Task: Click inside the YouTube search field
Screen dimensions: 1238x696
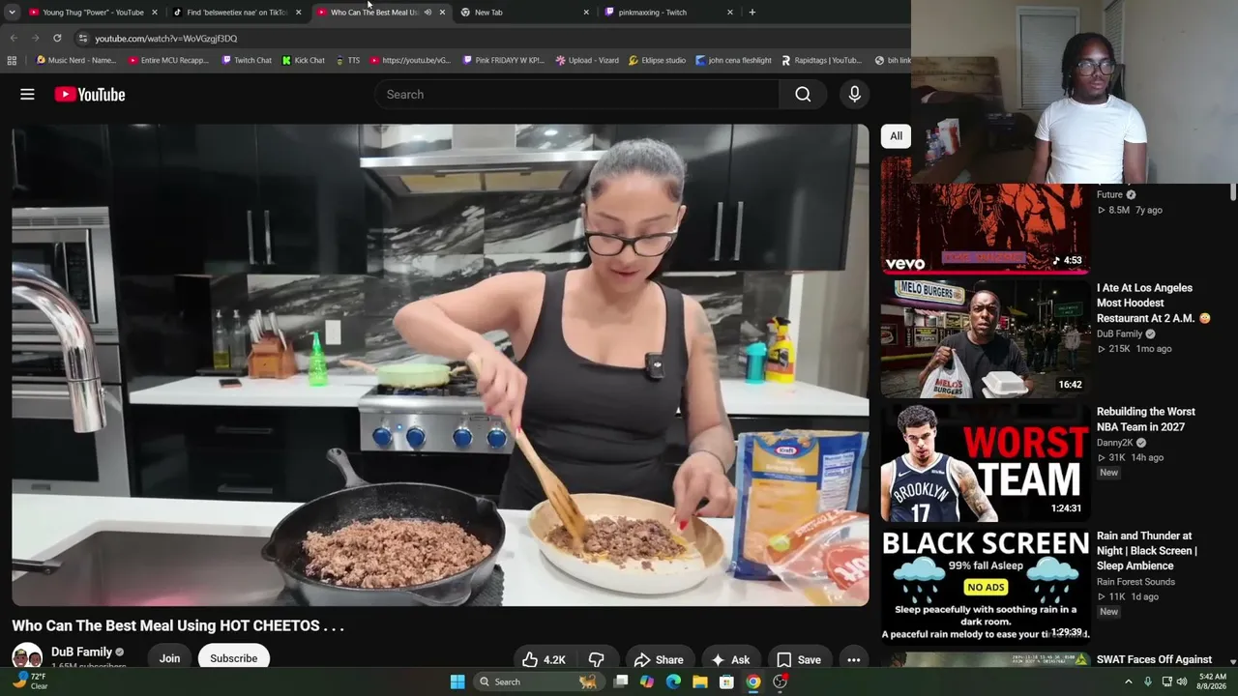Action: click(x=576, y=94)
